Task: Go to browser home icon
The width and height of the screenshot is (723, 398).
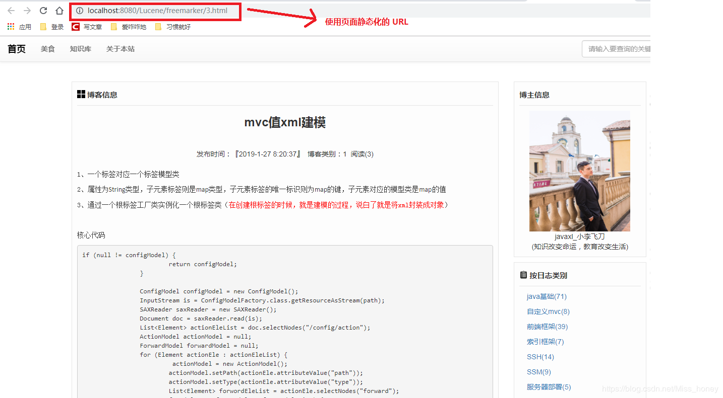Action: point(59,11)
